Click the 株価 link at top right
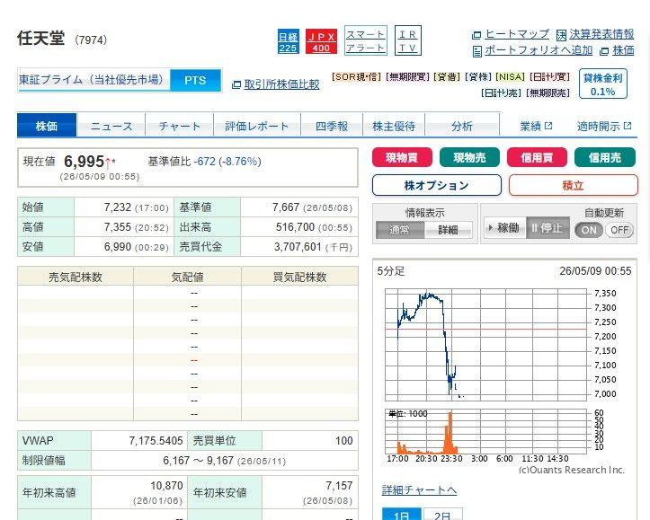This screenshot has height=520, width=650. click(623, 50)
